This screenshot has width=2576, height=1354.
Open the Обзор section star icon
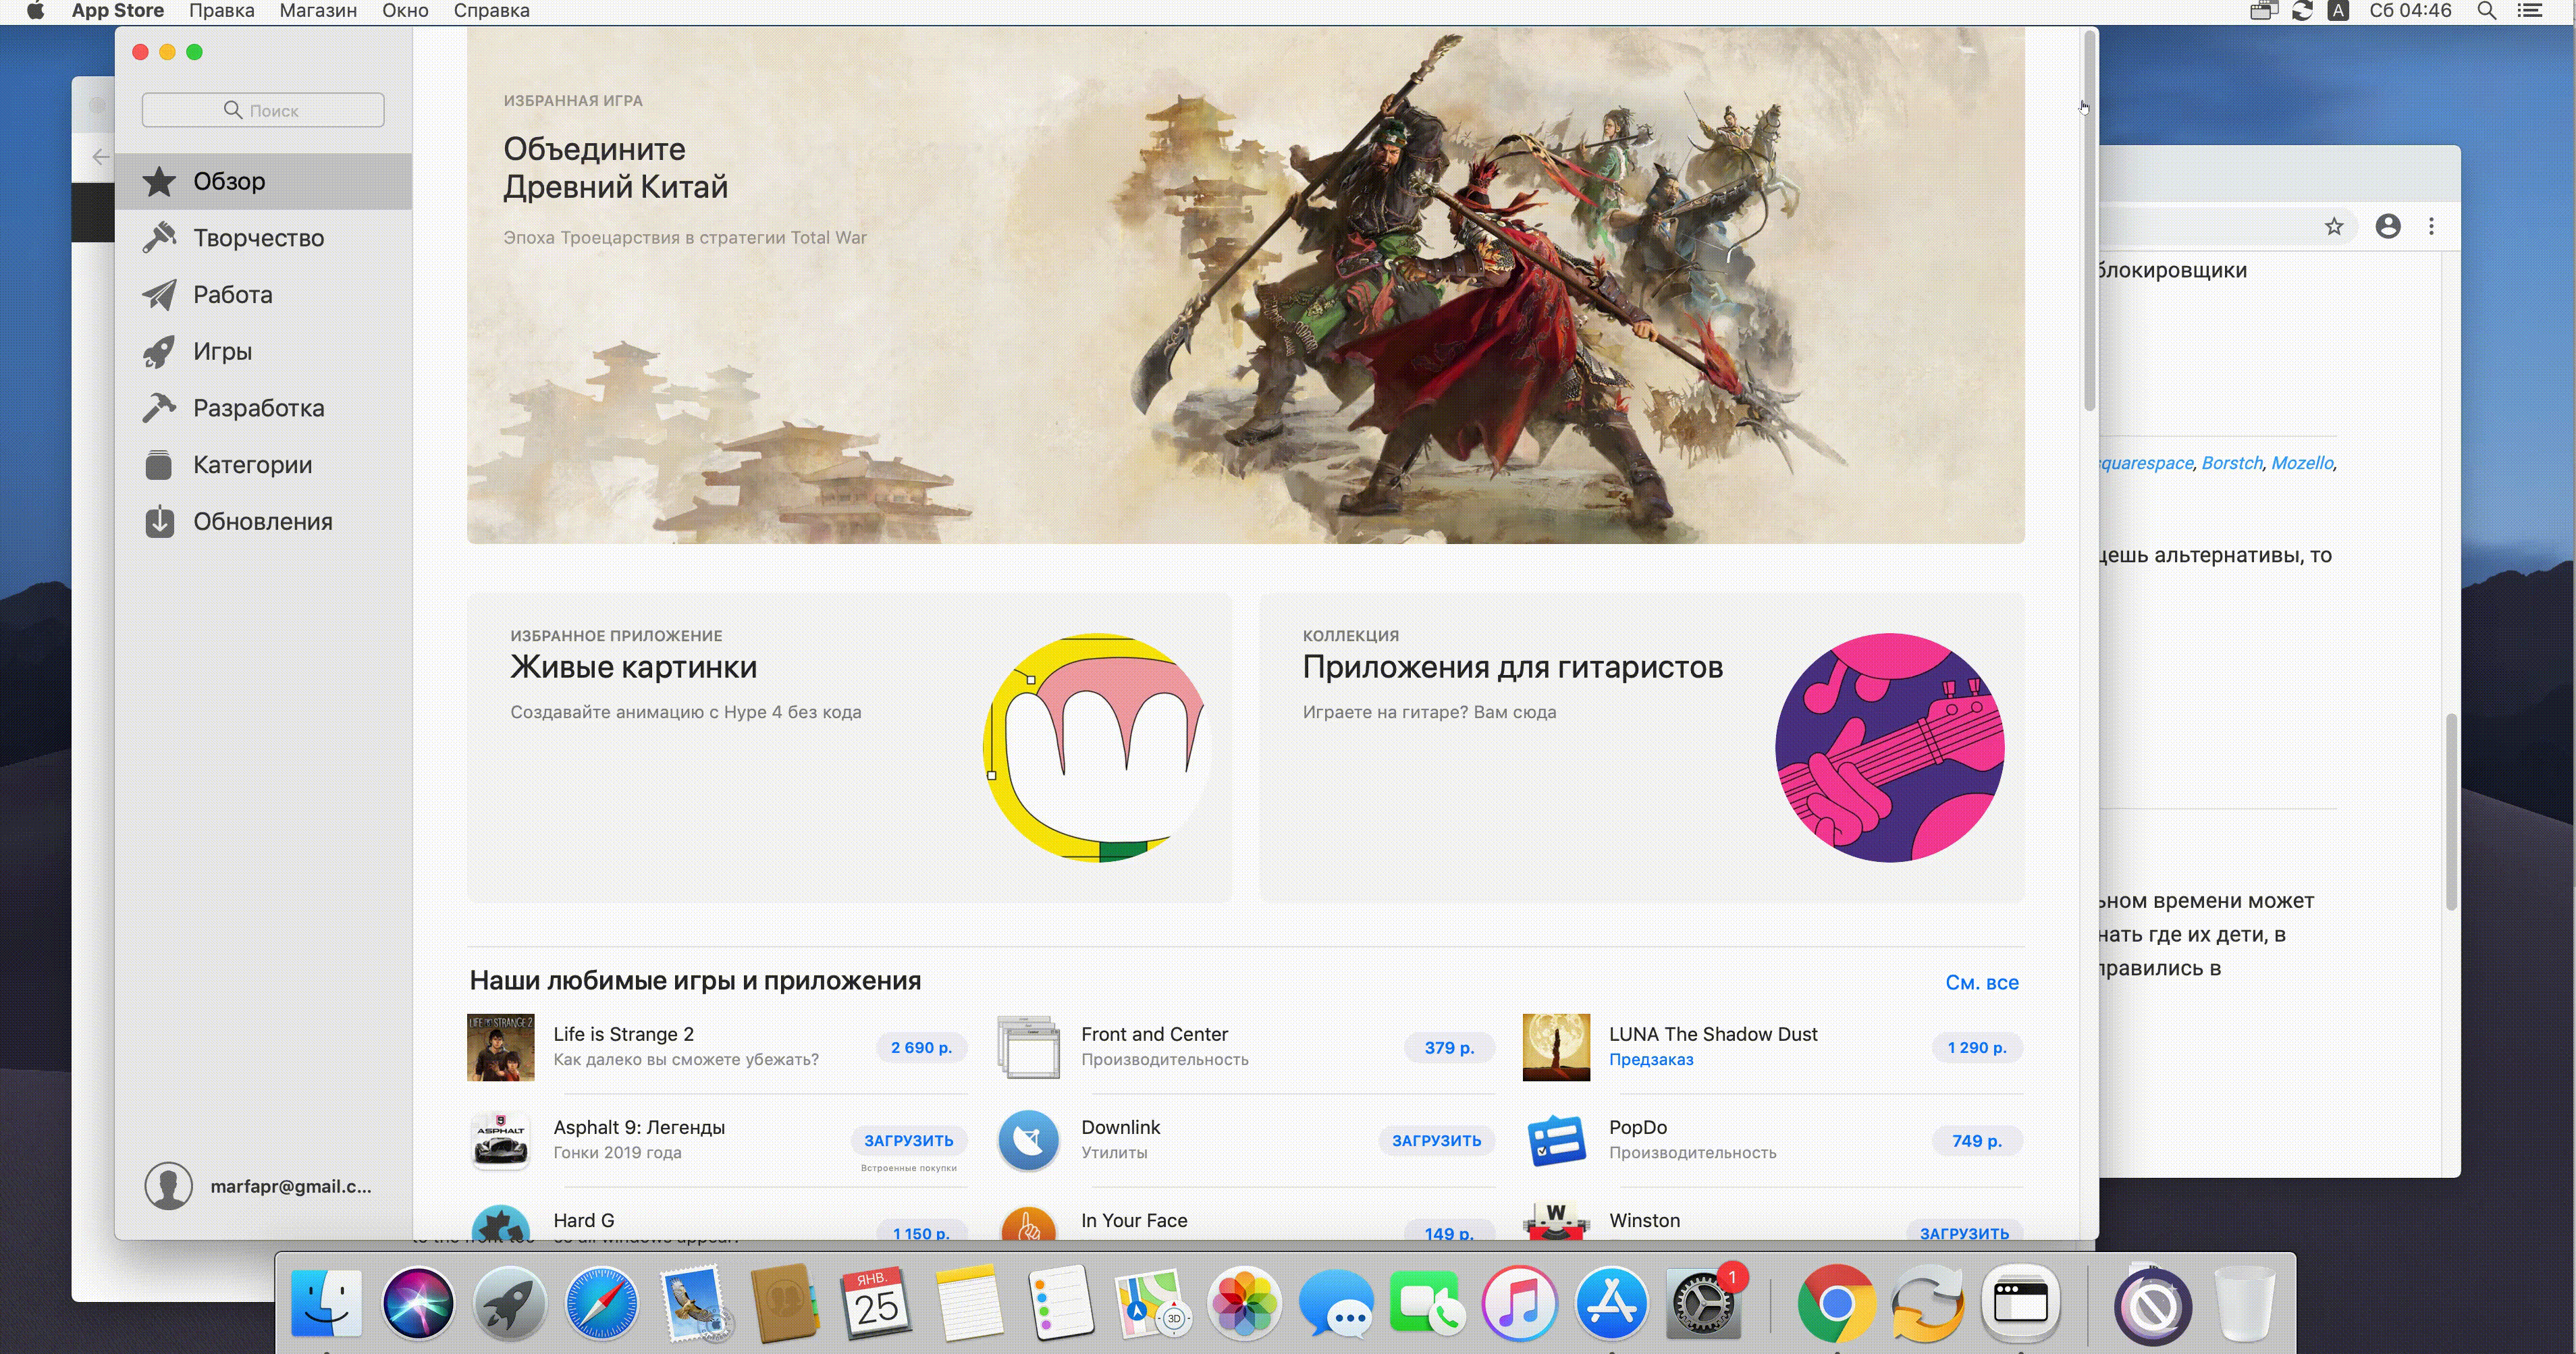click(x=158, y=182)
